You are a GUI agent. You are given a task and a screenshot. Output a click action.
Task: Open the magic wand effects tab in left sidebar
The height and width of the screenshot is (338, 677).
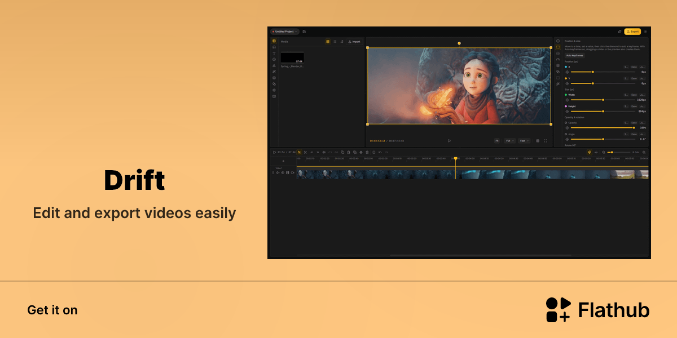(x=274, y=72)
